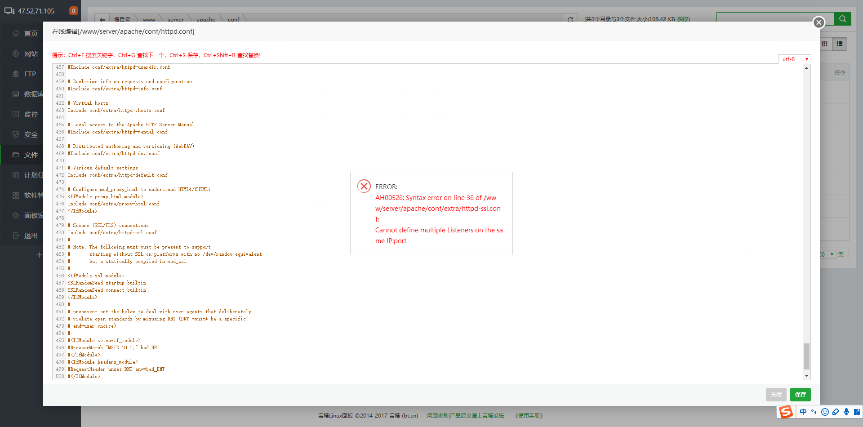Click the folder icon beside 文件
Screen dimensions: 863x427
pyautogui.click(x=16, y=155)
